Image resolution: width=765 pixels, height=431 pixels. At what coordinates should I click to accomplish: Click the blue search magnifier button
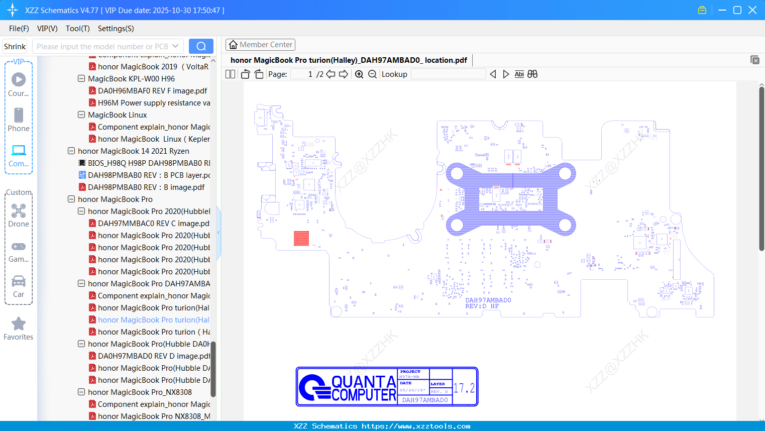click(x=201, y=46)
